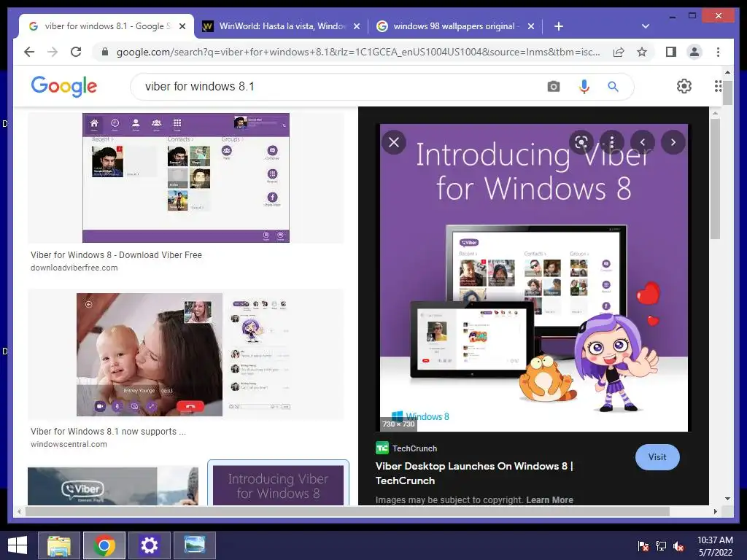
Task: Visit the TechCrunch page
Action: pos(657,457)
